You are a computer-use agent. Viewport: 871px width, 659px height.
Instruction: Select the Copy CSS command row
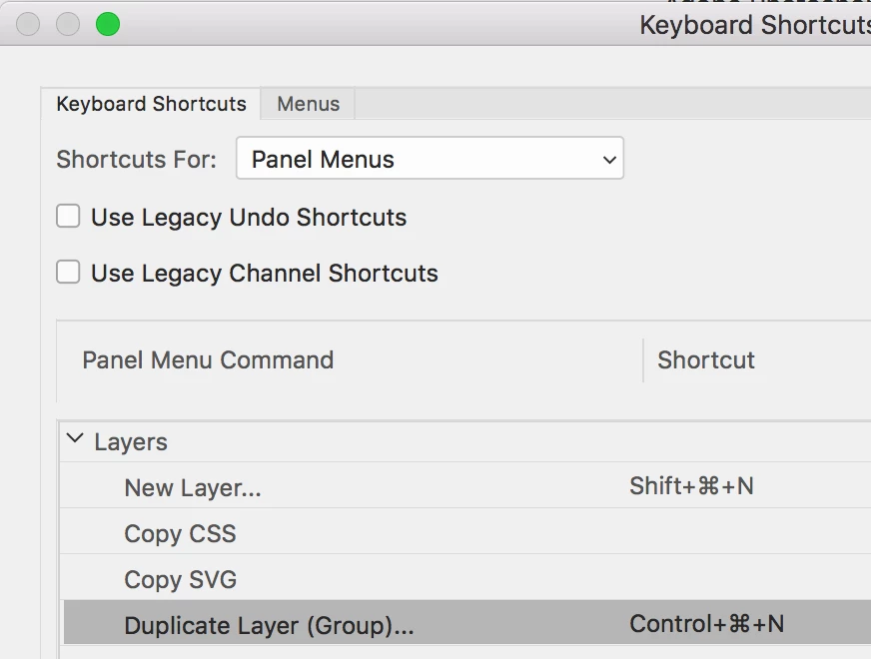point(180,533)
